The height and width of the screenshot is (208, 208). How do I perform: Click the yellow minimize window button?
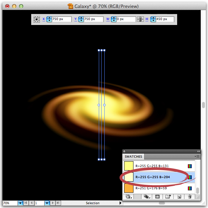click(x=14, y=6)
